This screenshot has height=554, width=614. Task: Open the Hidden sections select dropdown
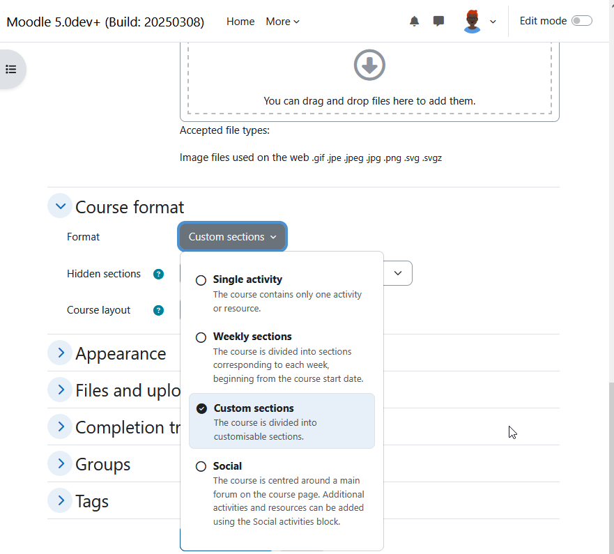(x=397, y=273)
